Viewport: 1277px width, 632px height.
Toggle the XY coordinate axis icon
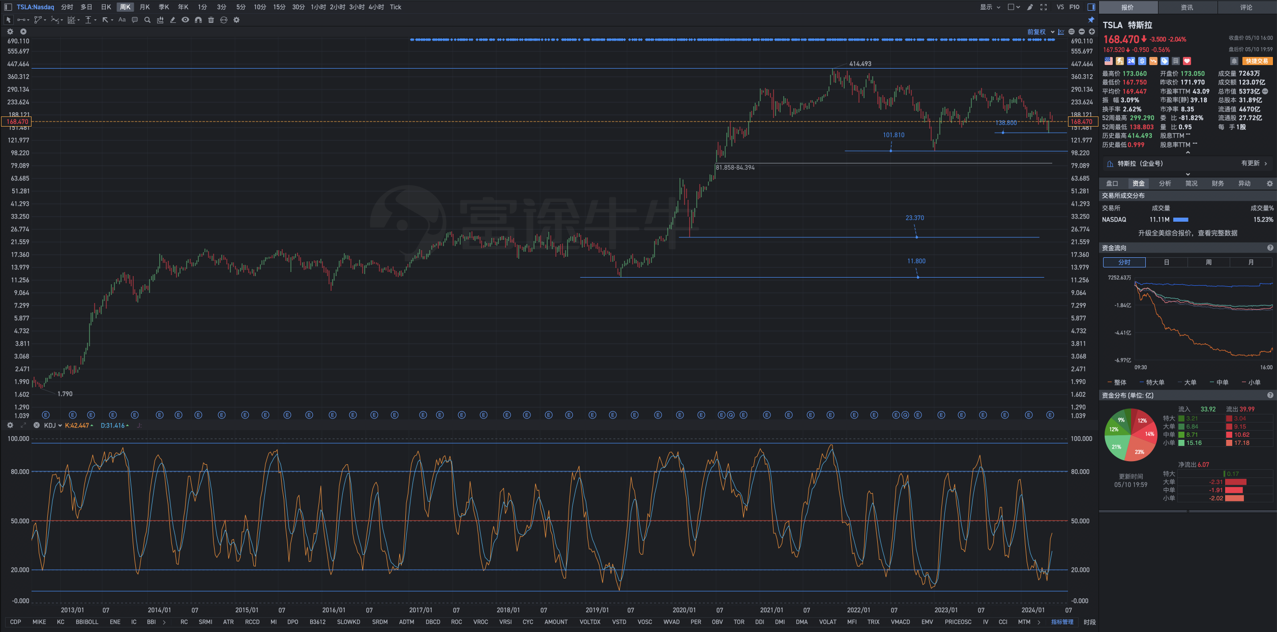[1061, 32]
